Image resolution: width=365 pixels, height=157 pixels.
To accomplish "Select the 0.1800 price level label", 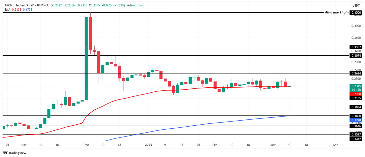I will (x=356, y=116).
